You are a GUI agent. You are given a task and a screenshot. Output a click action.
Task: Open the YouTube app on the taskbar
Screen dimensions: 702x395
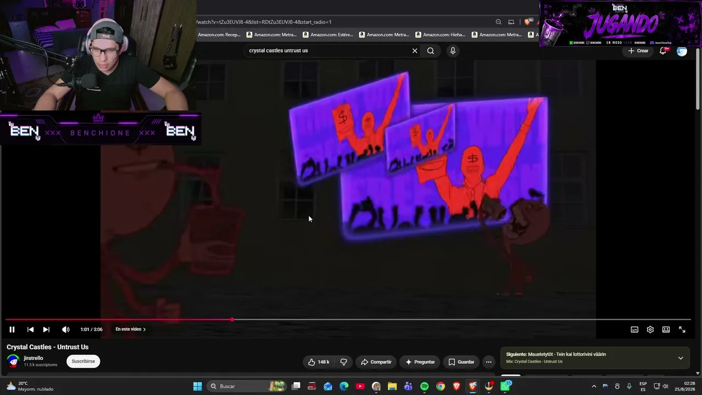(360, 386)
